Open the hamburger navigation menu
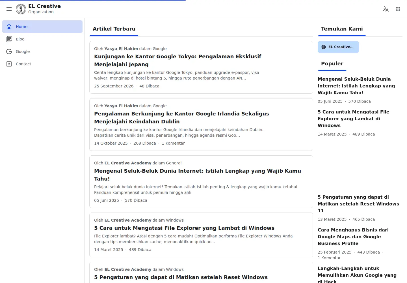Screen dimensions: 407x283 click(x=9, y=9)
